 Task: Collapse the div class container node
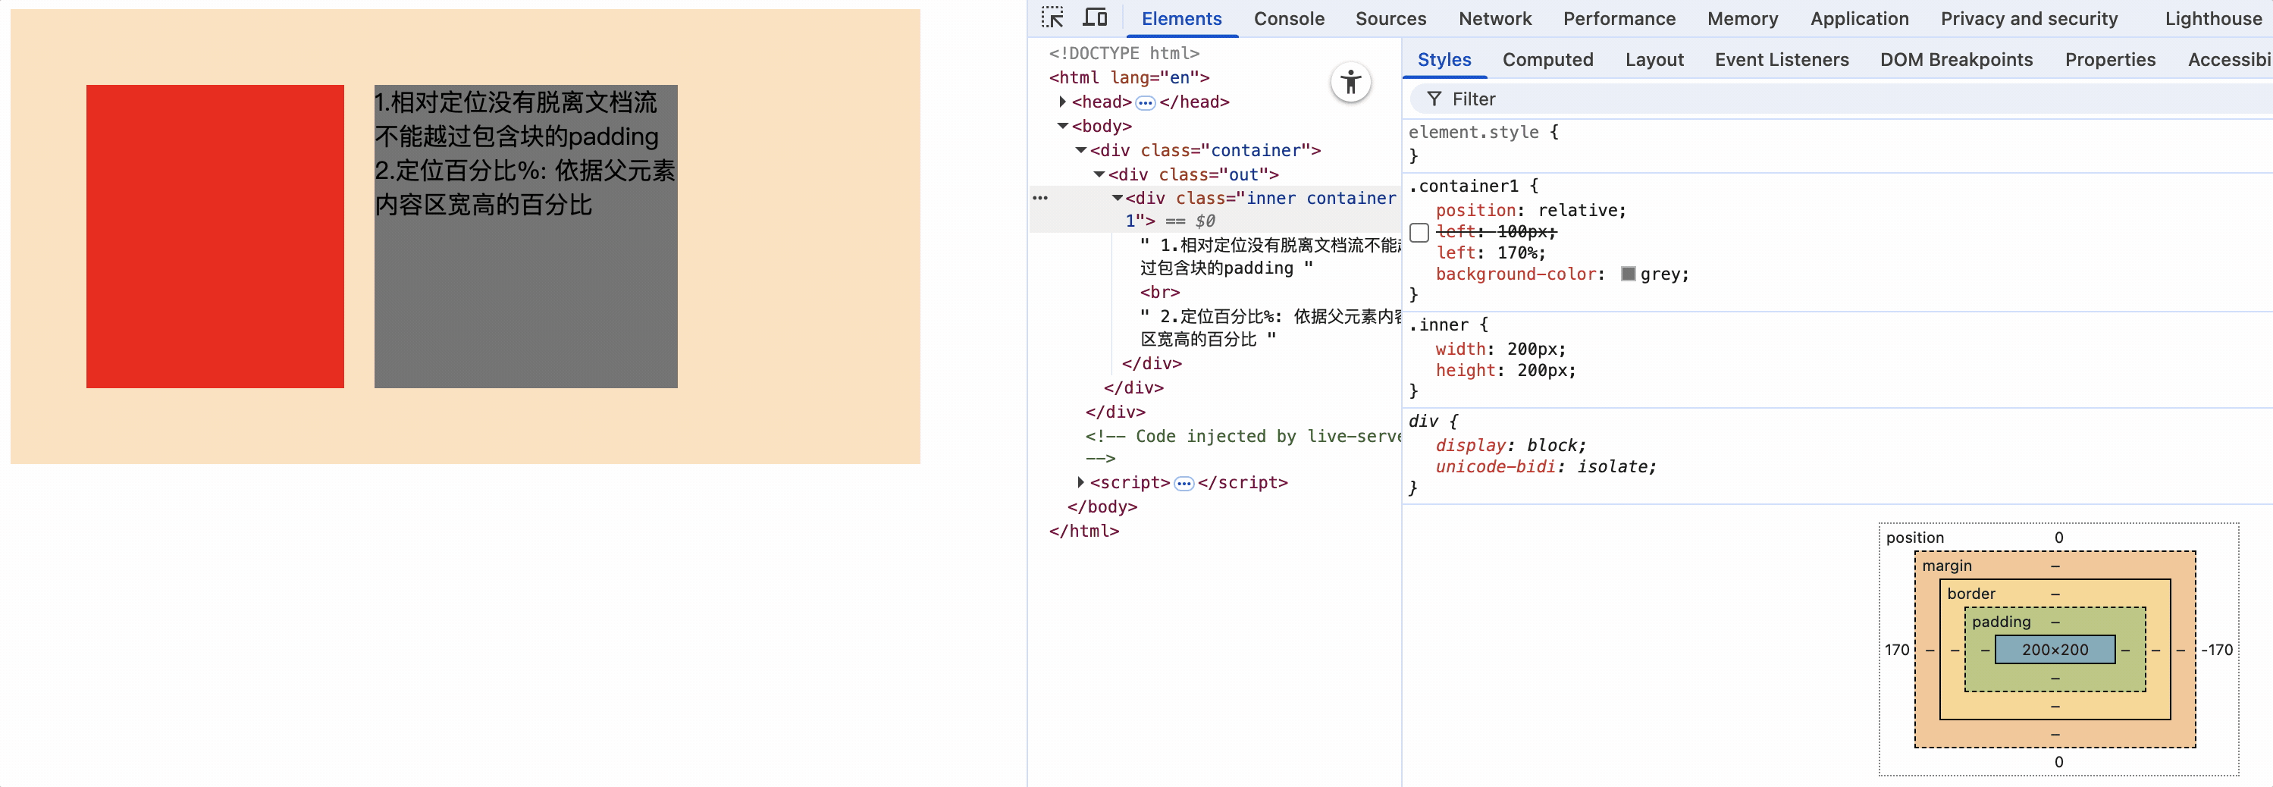point(1081,150)
